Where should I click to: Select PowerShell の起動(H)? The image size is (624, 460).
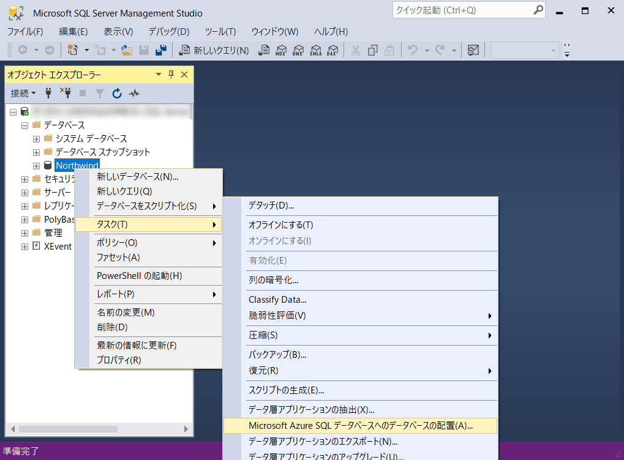(x=148, y=275)
